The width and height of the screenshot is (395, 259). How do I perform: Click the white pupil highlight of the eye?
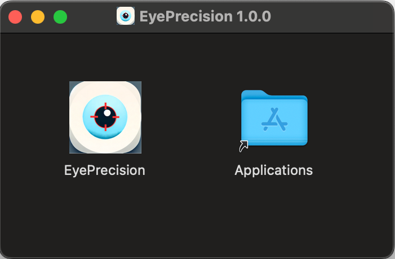(107, 113)
